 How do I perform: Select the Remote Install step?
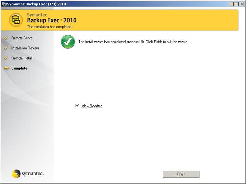coord(22,58)
